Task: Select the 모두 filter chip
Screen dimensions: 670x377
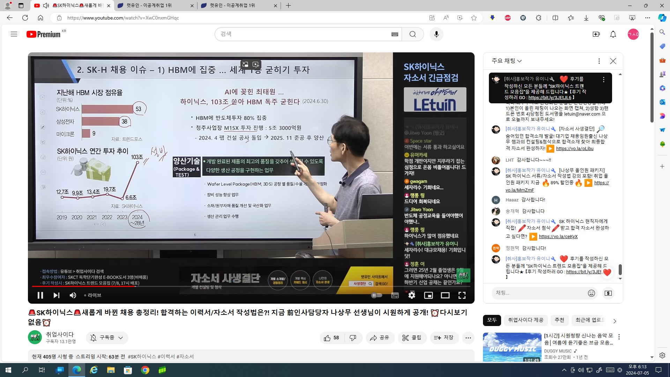Action: click(x=492, y=320)
